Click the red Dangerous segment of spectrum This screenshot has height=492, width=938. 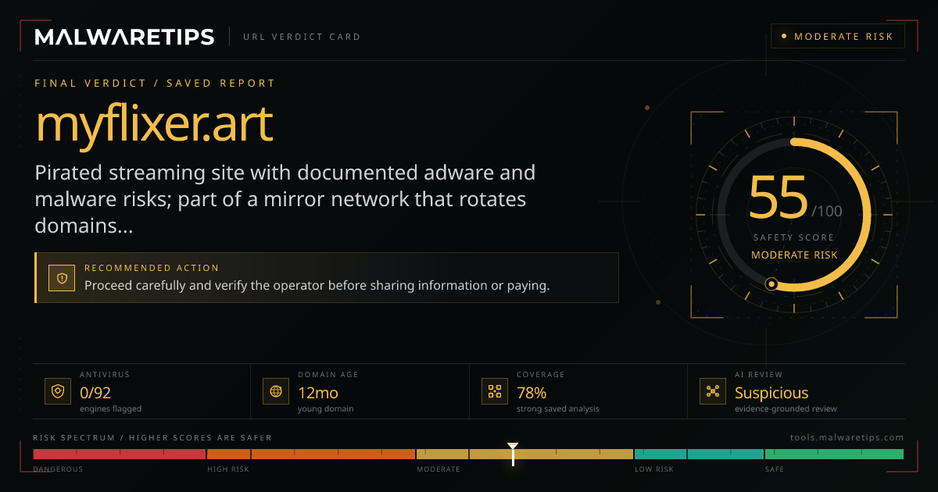click(x=119, y=454)
